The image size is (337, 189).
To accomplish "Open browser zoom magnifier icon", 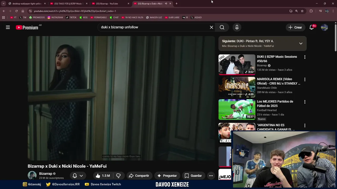I will coord(296,11).
